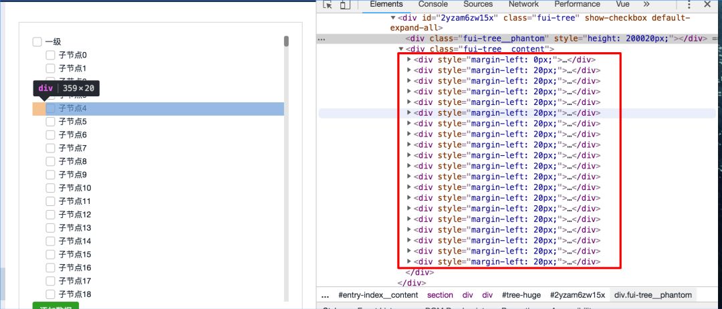The image size is (722, 309).
Task: Open the more tabs chevron in DevTools
Action: (646, 4)
